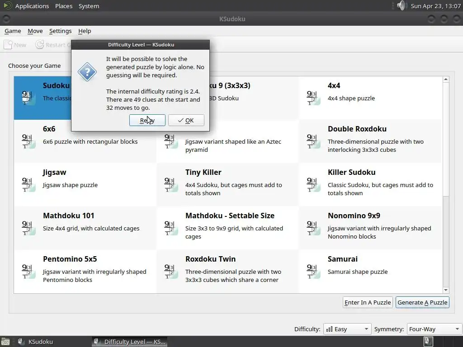Screen dimensions: 463x347
Task: Select the Aztec pyramid jigsaw variant icon
Action: [x=170, y=141]
